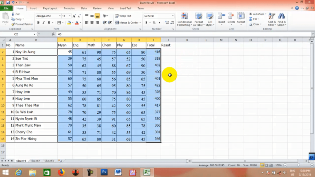Click the Font Color letter A
The height and width of the screenshot is (177, 315).
pyautogui.click(x=77, y=23)
